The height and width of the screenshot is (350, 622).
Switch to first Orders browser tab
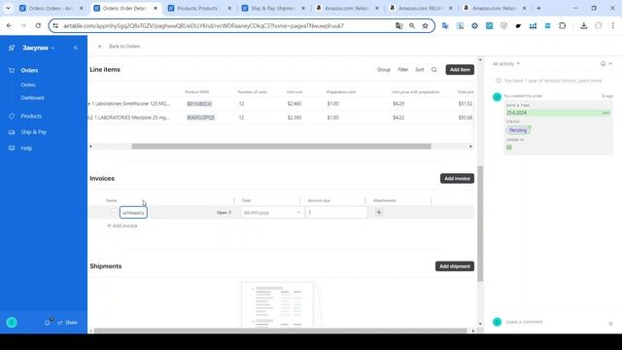52,8
